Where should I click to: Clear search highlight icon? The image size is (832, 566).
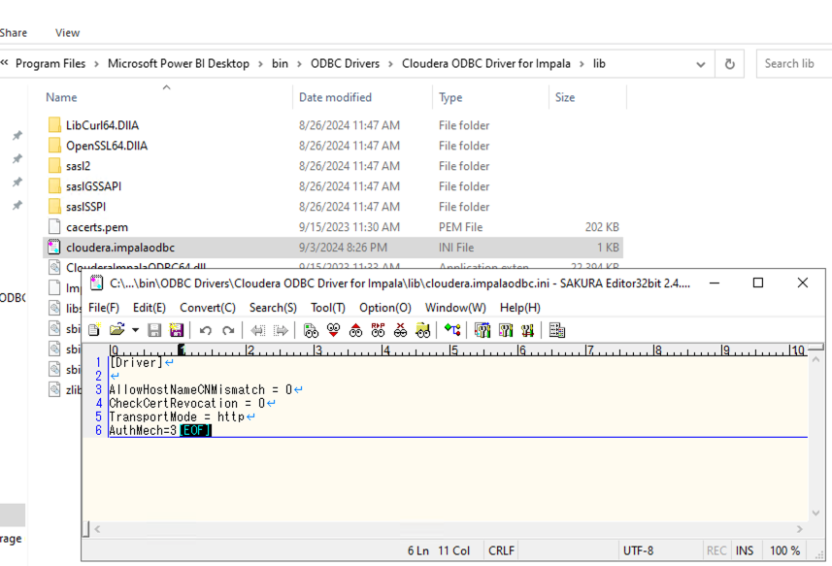pyautogui.click(x=400, y=330)
